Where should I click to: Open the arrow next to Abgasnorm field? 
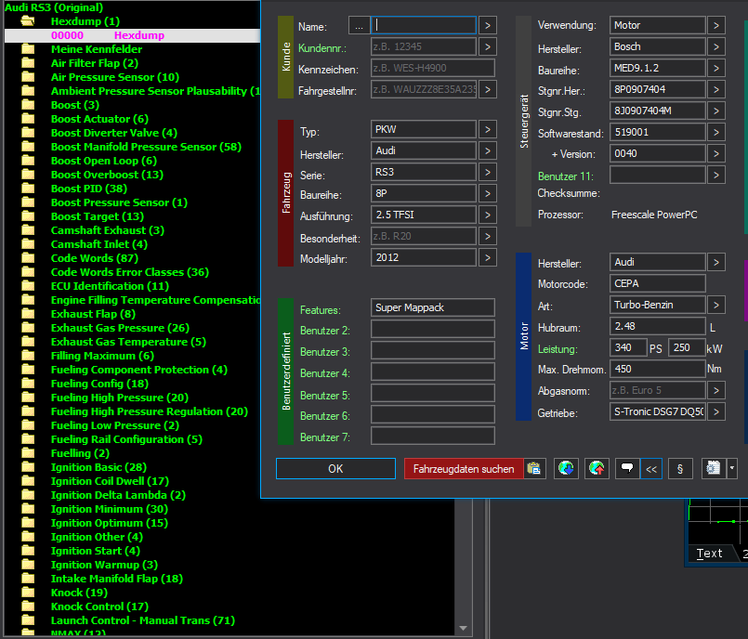pos(716,391)
